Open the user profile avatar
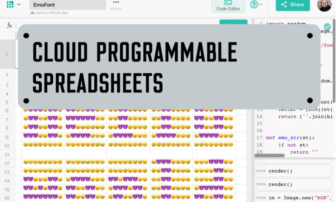This screenshot has height=202, width=336. [x=324, y=5]
